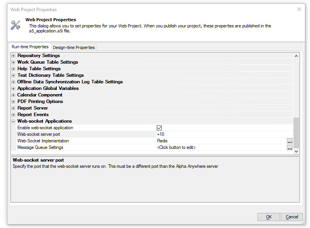Close the Web Project Properties dialog

[299, 9]
